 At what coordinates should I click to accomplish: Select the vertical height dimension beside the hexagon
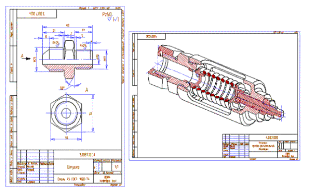[91, 113]
